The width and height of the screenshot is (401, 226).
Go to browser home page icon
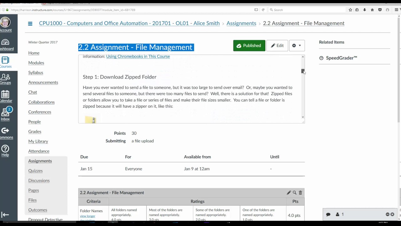pos(372,10)
